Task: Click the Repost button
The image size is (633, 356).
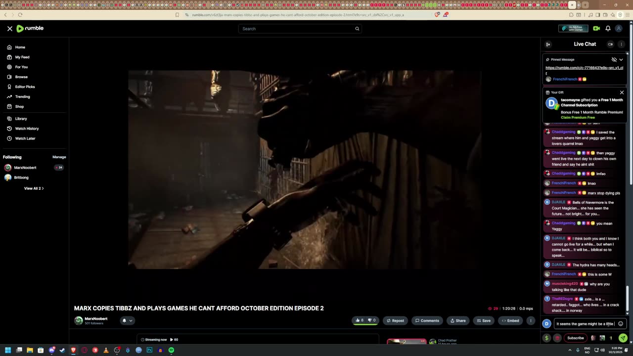Action: [x=395, y=320]
